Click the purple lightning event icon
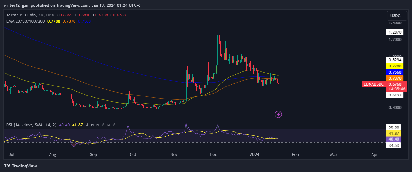This screenshot has height=172, width=412. (278, 114)
